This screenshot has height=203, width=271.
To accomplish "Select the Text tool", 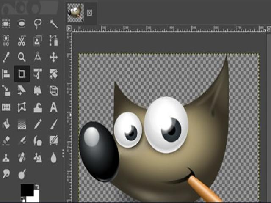I will pyautogui.click(x=54, y=107).
